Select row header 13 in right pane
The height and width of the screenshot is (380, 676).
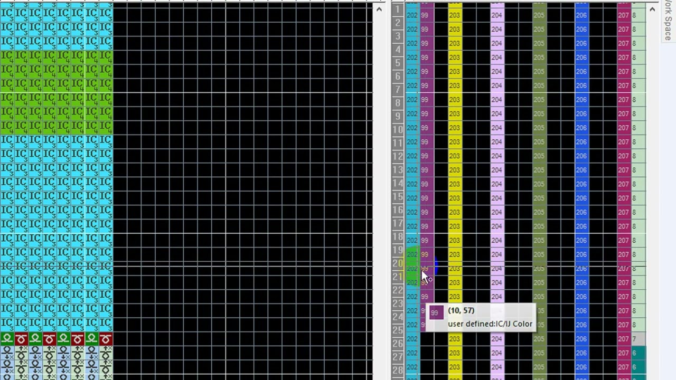tap(398, 170)
